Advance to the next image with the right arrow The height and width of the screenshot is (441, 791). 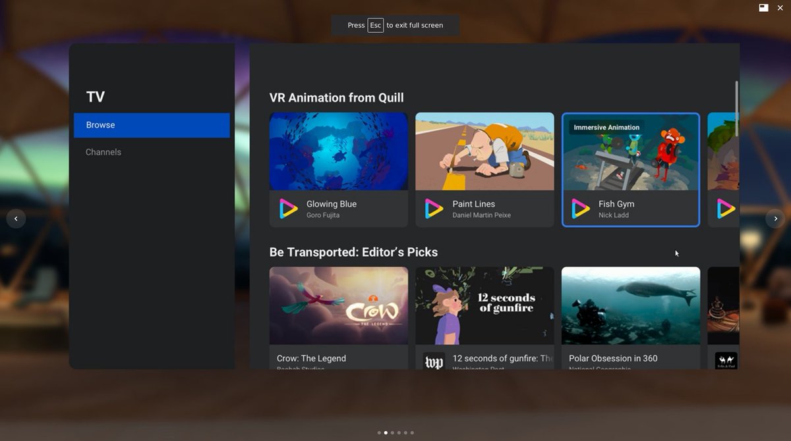point(775,219)
